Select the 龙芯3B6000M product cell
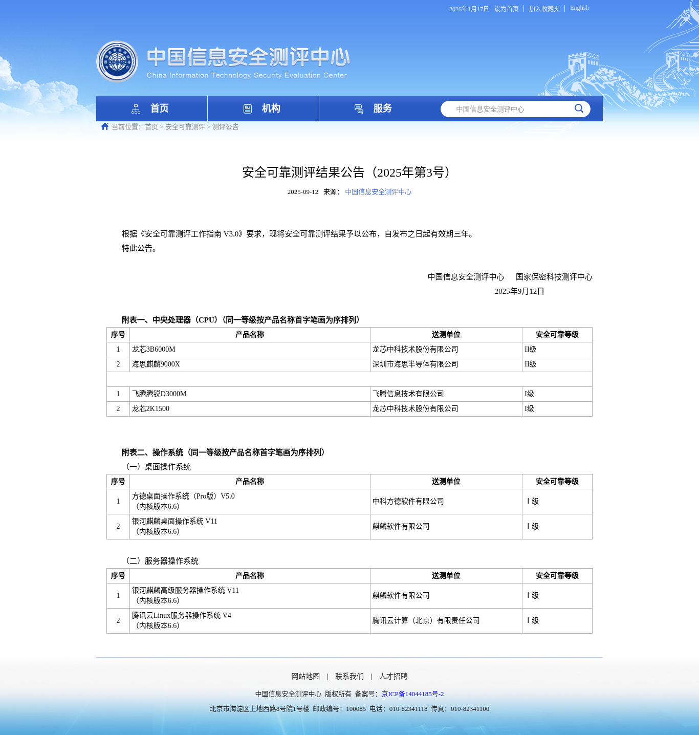This screenshot has width=699, height=735. click(250, 350)
